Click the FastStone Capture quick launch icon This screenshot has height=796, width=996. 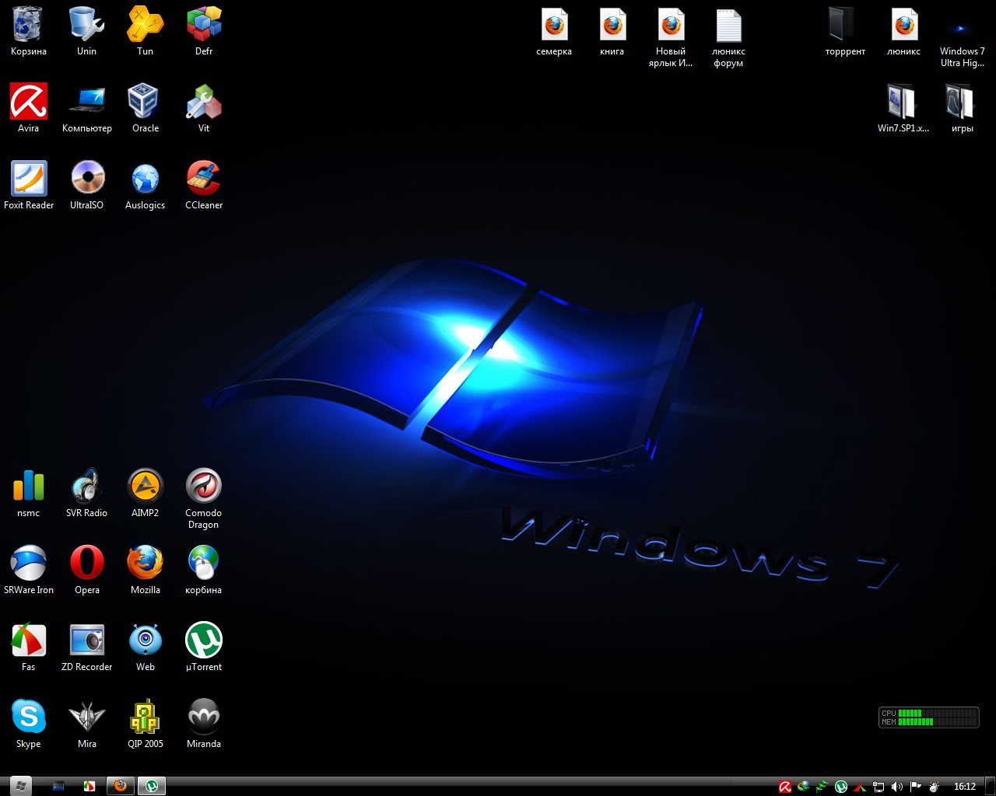[x=89, y=786]
